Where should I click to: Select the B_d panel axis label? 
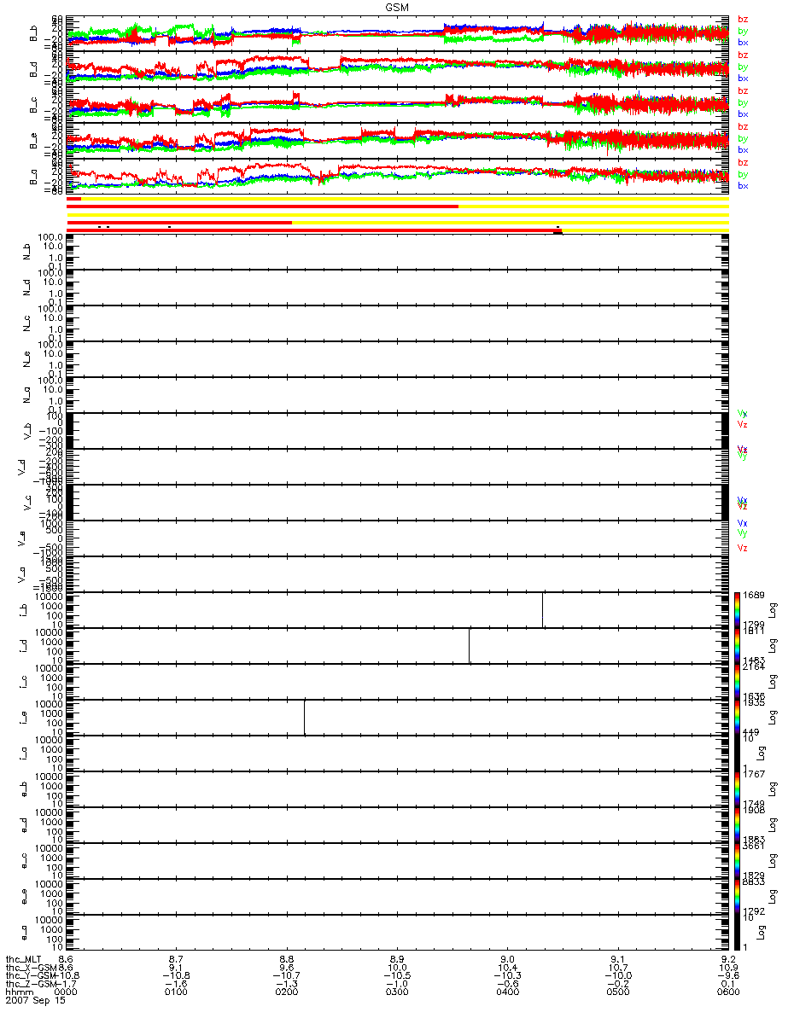tap(33, 69)
